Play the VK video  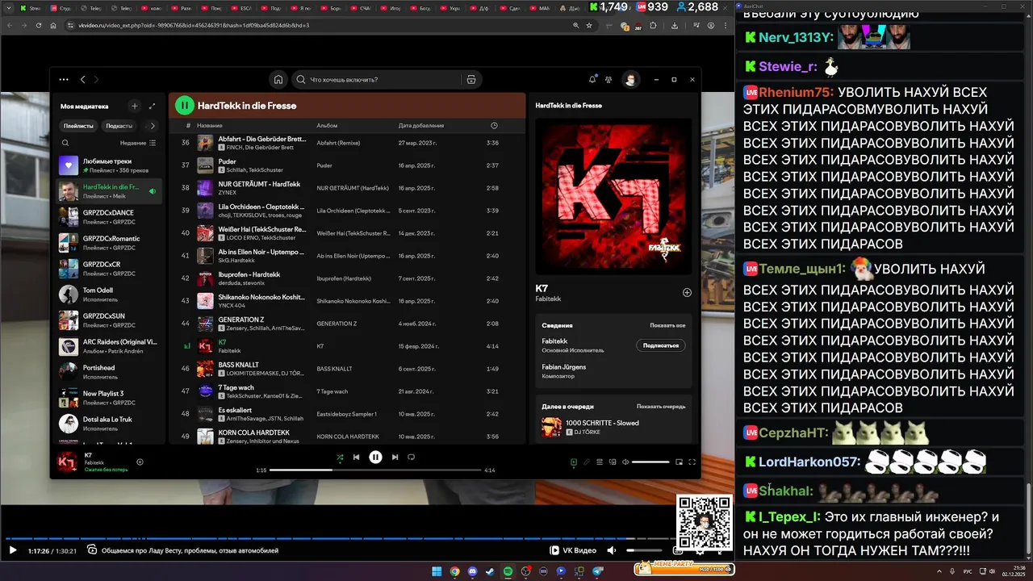[x=12, y=550]
